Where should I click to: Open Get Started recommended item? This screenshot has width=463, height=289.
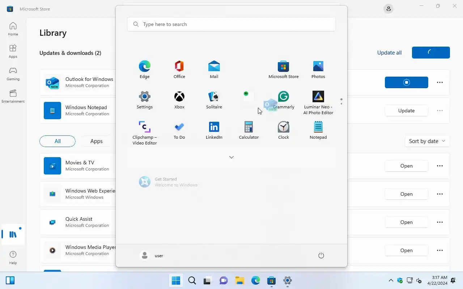[x=169, y=182]
